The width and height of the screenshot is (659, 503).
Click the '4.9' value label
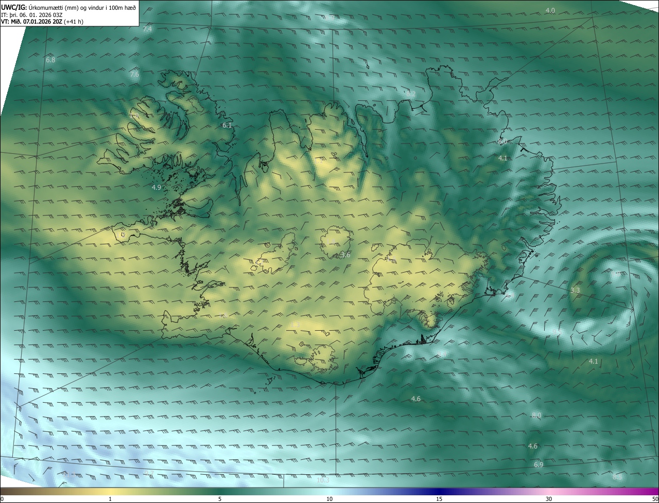click(157, 188)
